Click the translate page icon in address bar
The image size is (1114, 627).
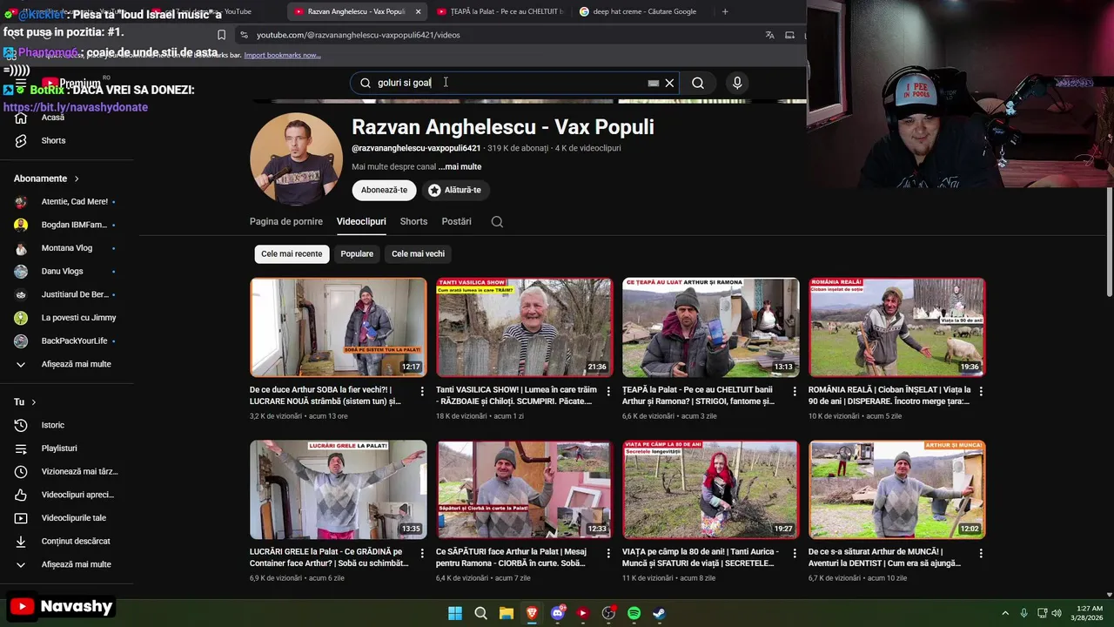[769, 35]
